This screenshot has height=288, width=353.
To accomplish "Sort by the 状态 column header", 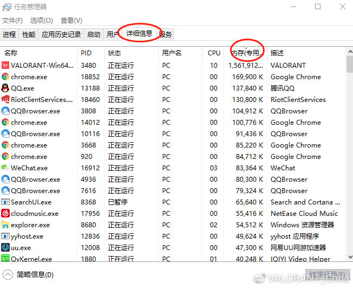I will pos(131,53).
